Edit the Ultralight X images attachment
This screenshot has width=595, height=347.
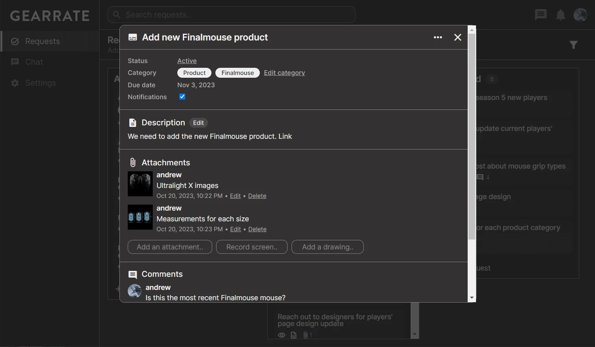[x=235, y=196]
